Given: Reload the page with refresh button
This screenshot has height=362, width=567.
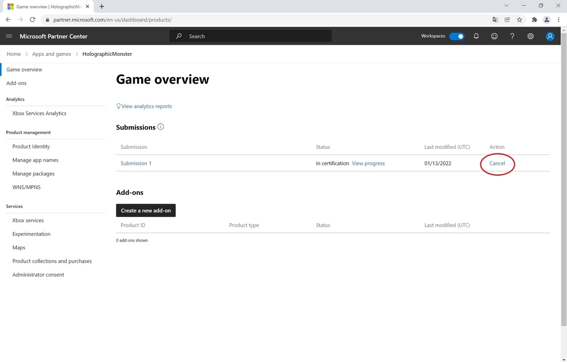Looking at the screenshot, I should [x=32, y=20].
